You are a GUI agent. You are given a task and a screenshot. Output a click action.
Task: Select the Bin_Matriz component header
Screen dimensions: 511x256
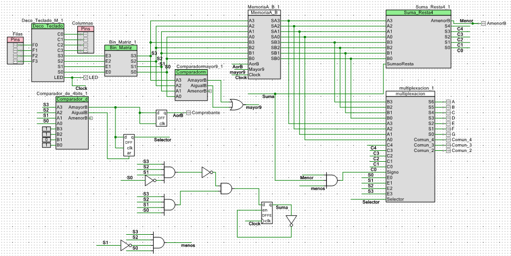coord(120,48)
